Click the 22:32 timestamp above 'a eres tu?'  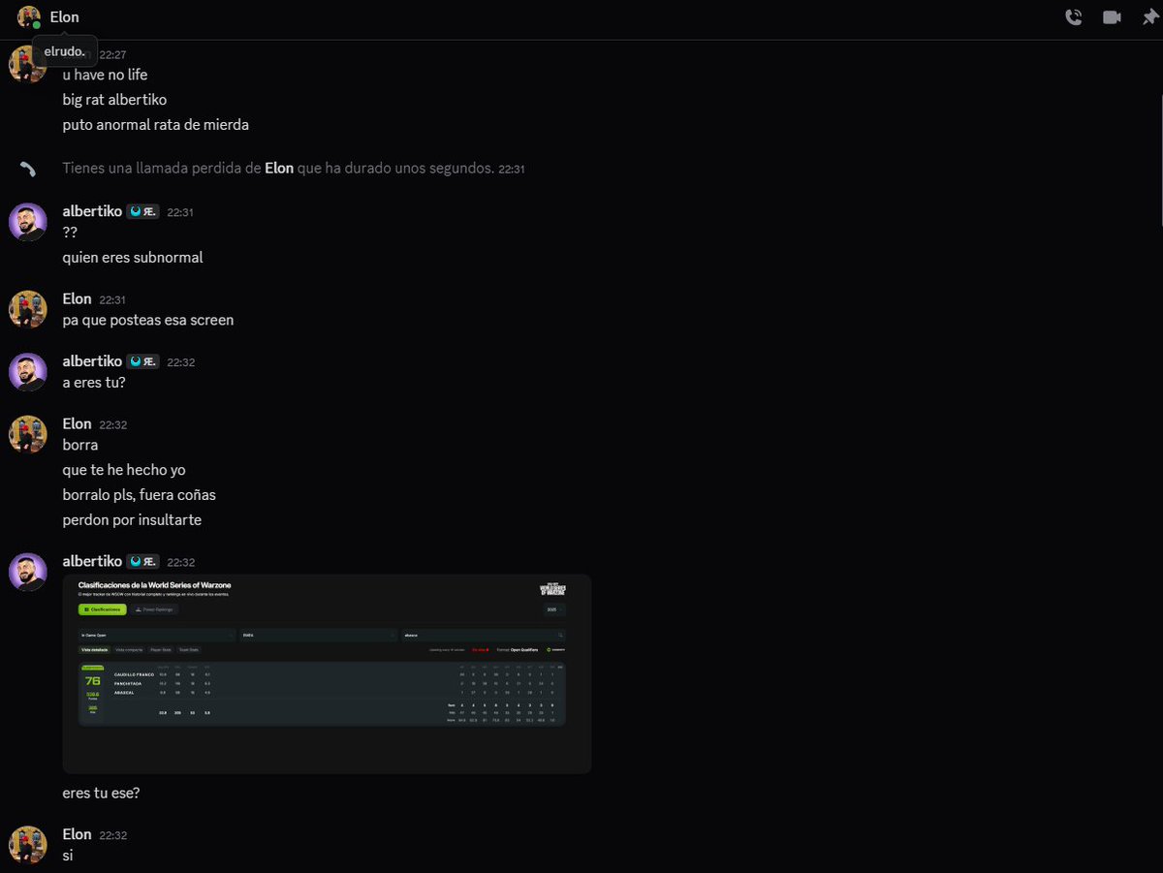pos(181,362)
